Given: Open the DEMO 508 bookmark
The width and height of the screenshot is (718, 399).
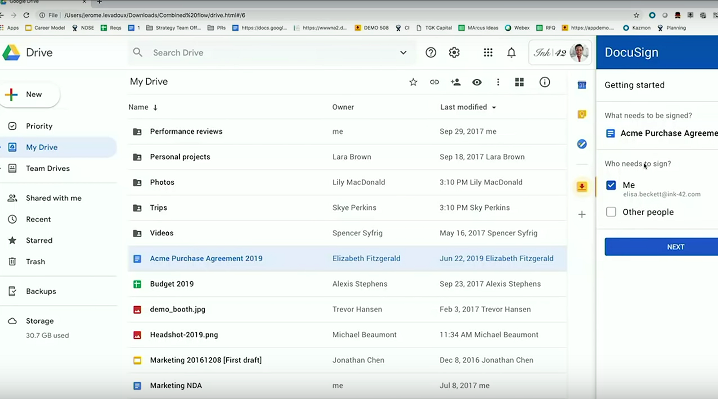Looking at the screenshot, I should click(372, 28).
